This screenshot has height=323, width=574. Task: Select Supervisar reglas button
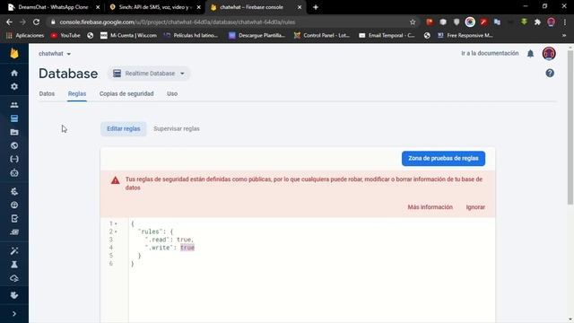[x=177, y=129]
